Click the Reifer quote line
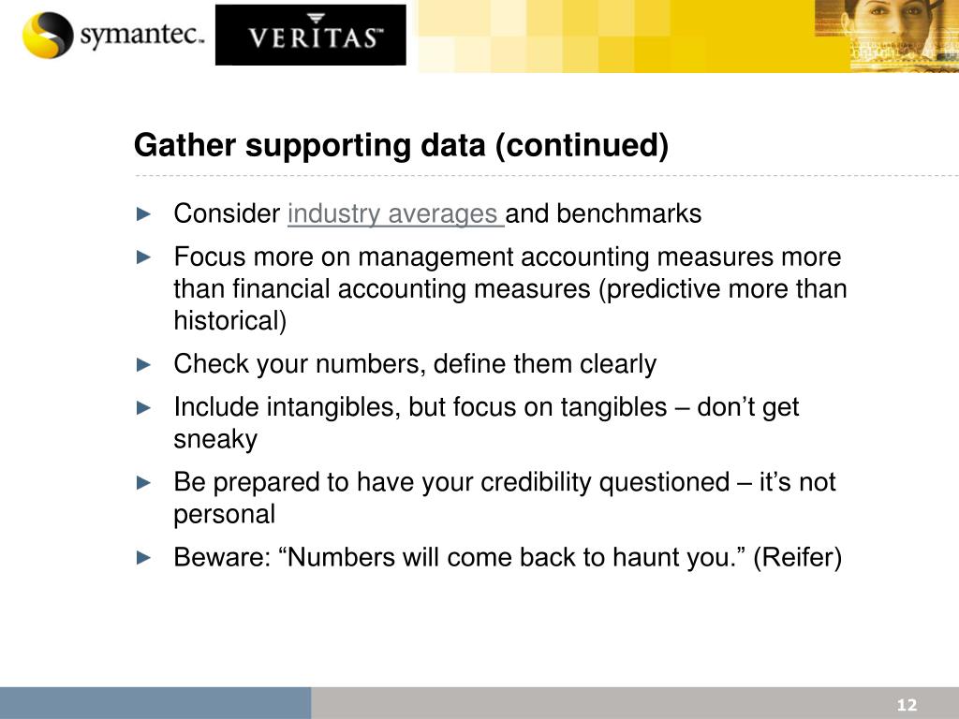The image size is (959, 719). [x=508, y=558]
